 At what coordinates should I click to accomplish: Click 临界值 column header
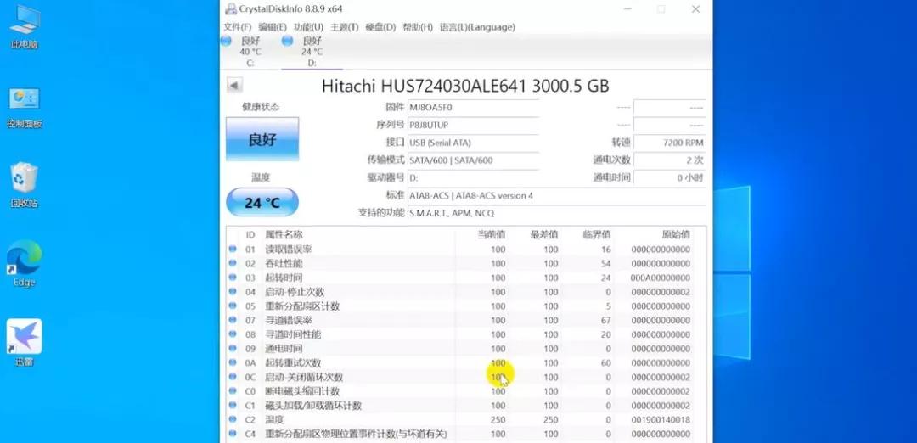tap(597, 234)
